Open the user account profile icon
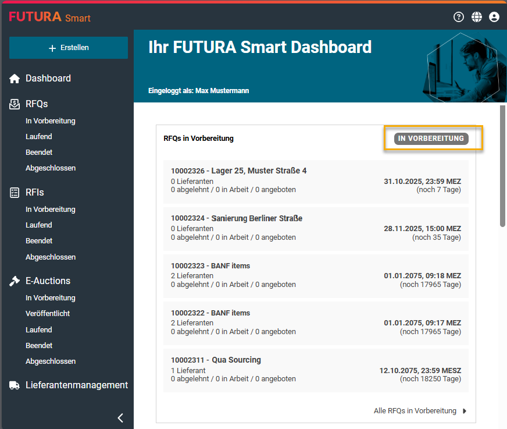 [494, 17]
